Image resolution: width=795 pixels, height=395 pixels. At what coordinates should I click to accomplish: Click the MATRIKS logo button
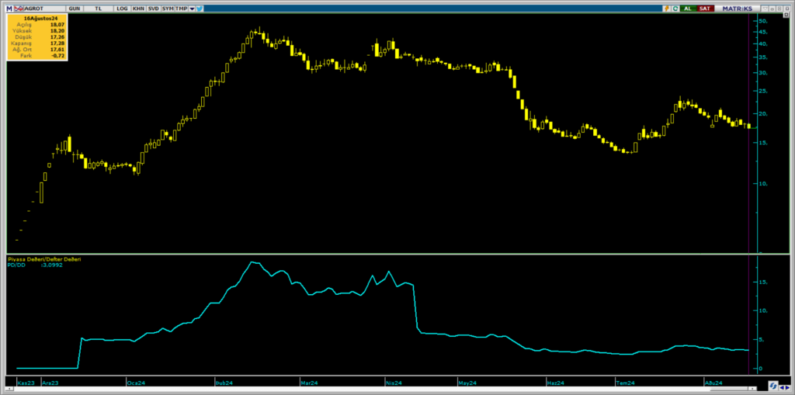tap(738, 9)
